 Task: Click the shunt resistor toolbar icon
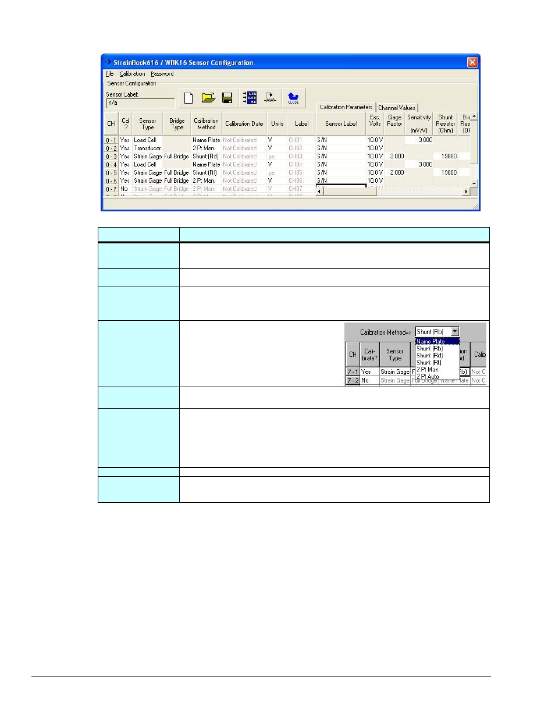tap(271, 98)
